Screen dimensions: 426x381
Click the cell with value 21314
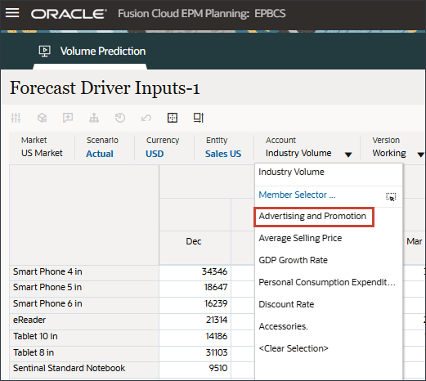click(195, 321)
